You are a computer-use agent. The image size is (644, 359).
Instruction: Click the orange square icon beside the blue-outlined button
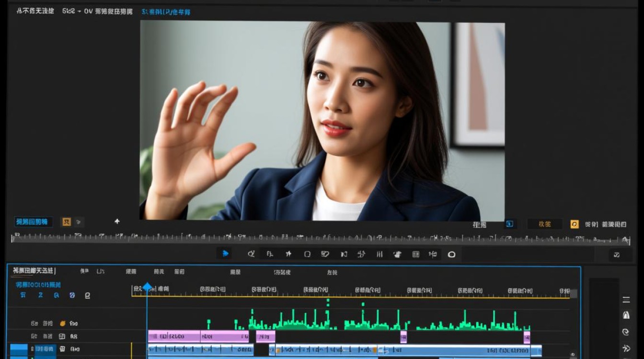pos(67,222)
